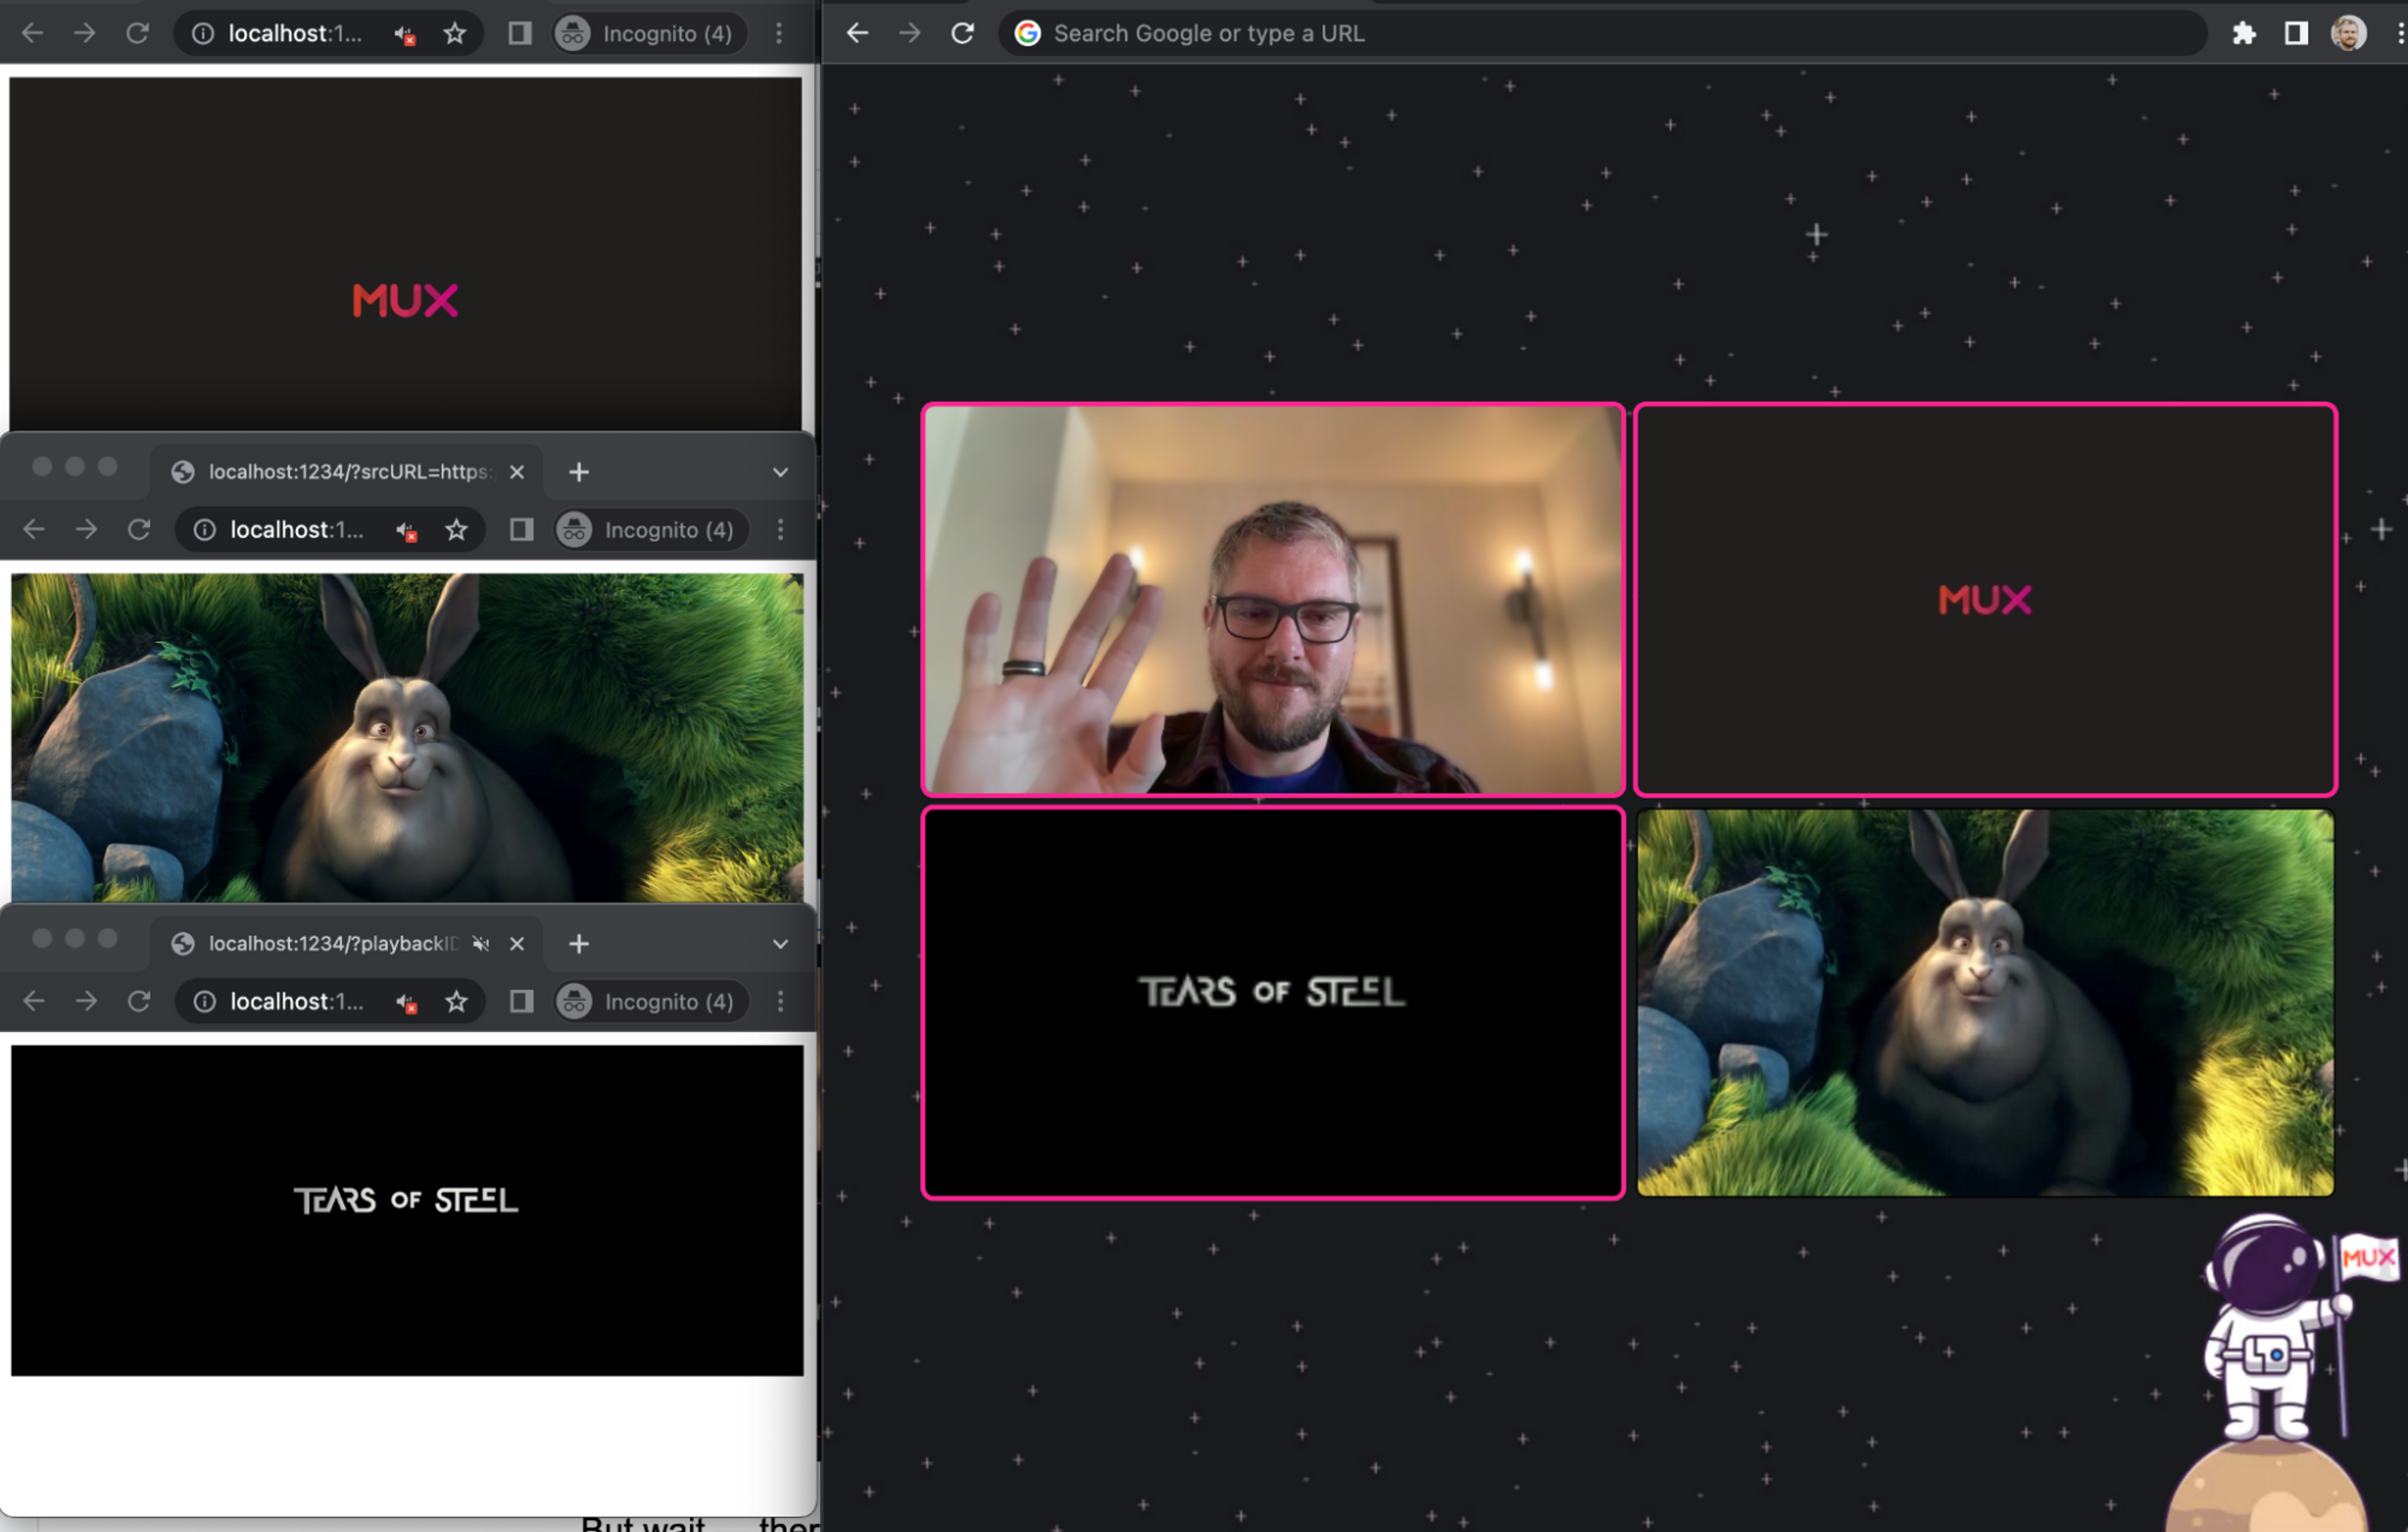The image size is (2408, 1532).
Task: Select the bunny video tile in the grid
Action: pos(1985,1003)
